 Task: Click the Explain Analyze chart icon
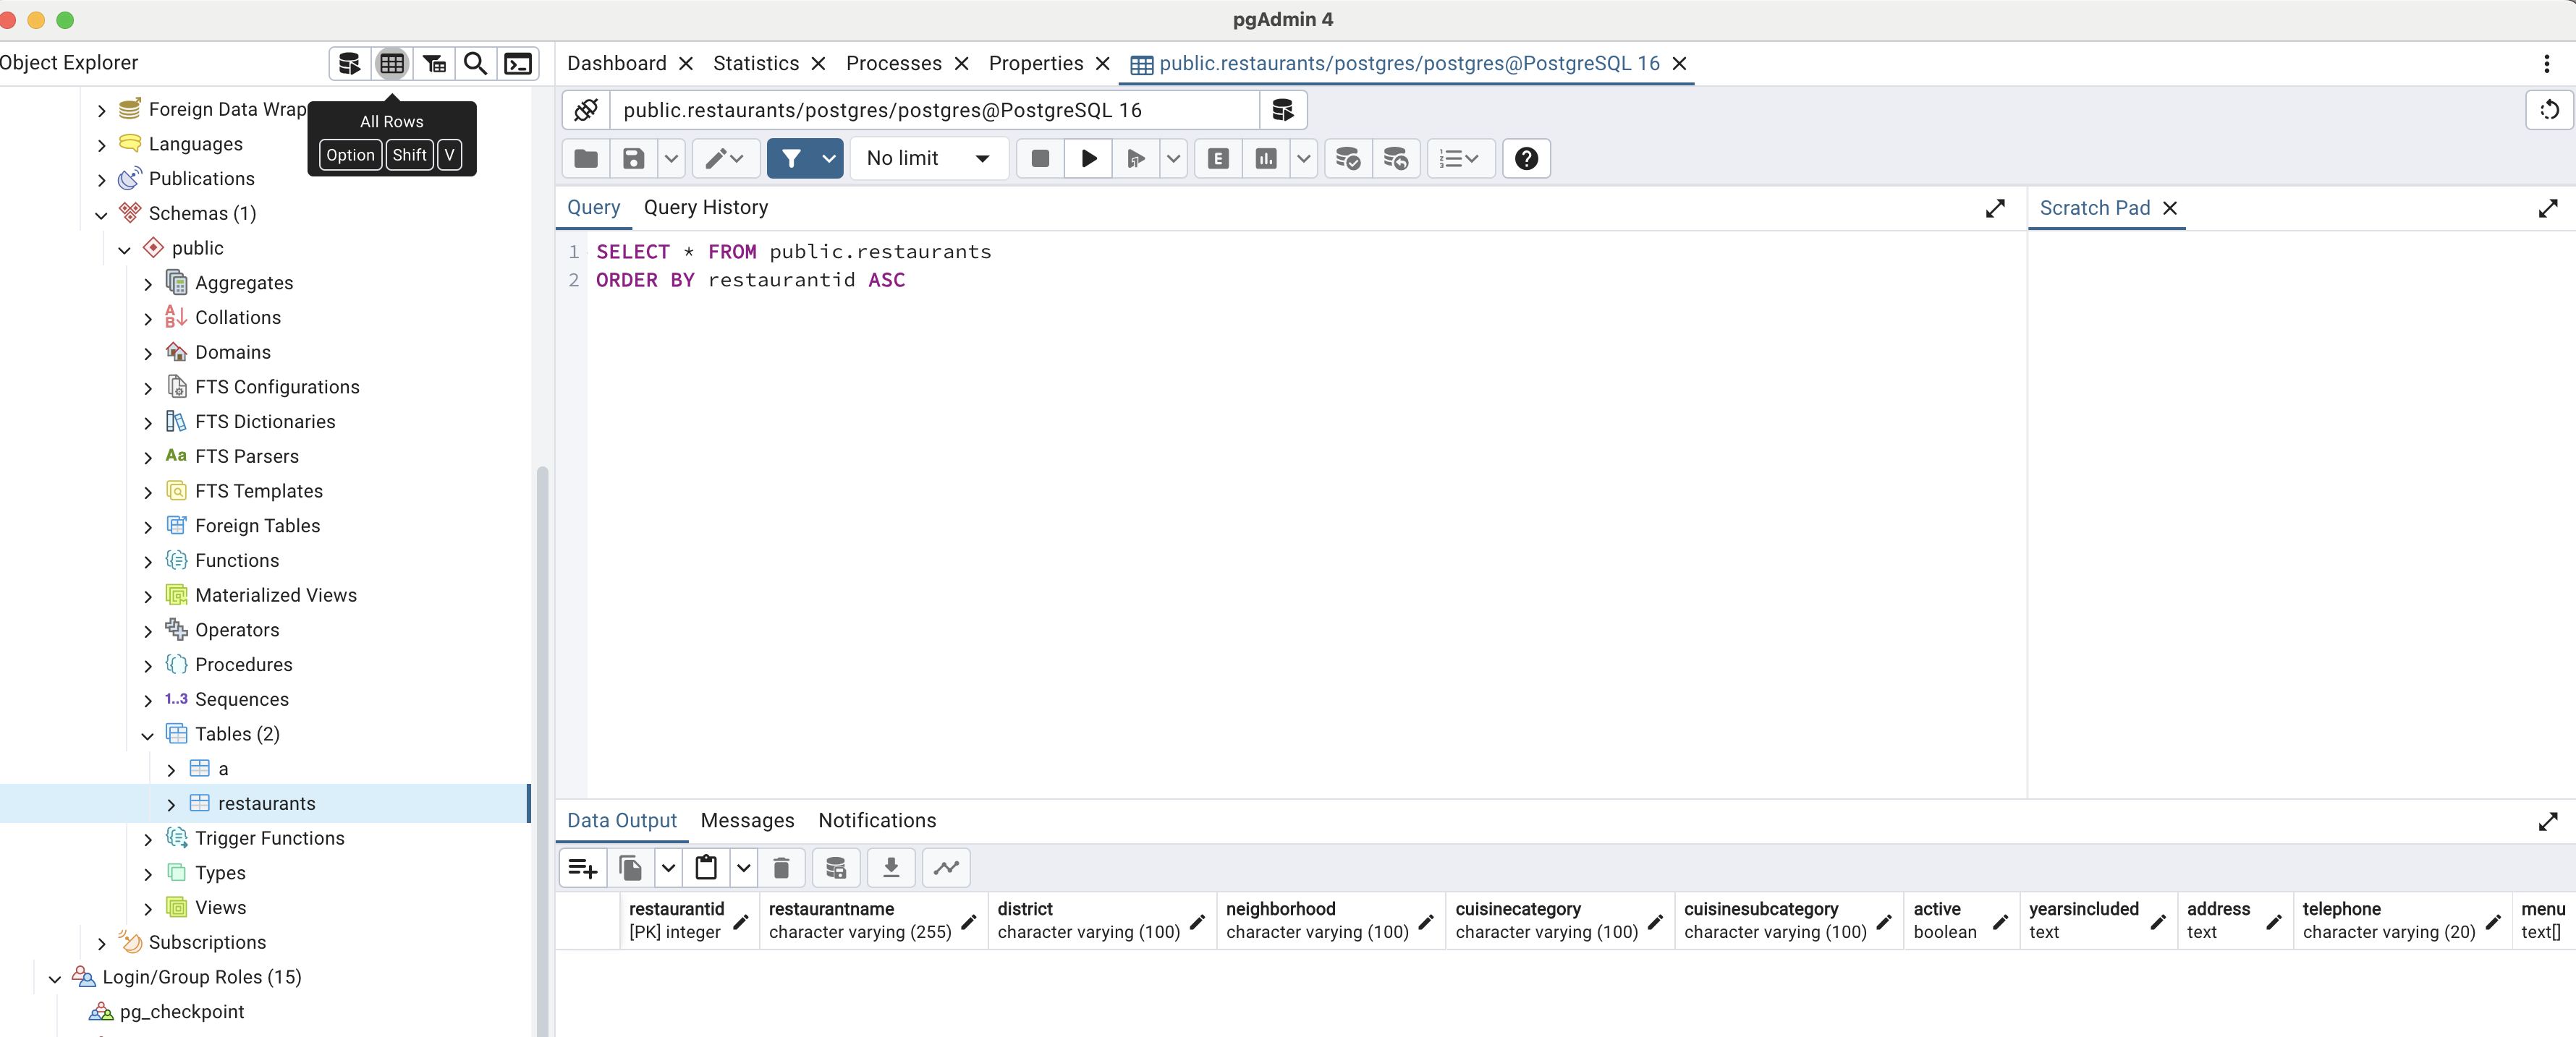(1266, 159)
